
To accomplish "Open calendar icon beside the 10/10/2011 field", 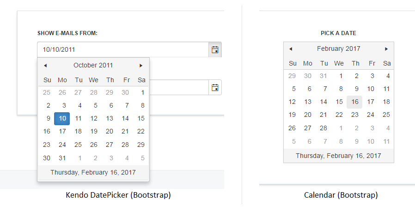I will pos(215,49).
